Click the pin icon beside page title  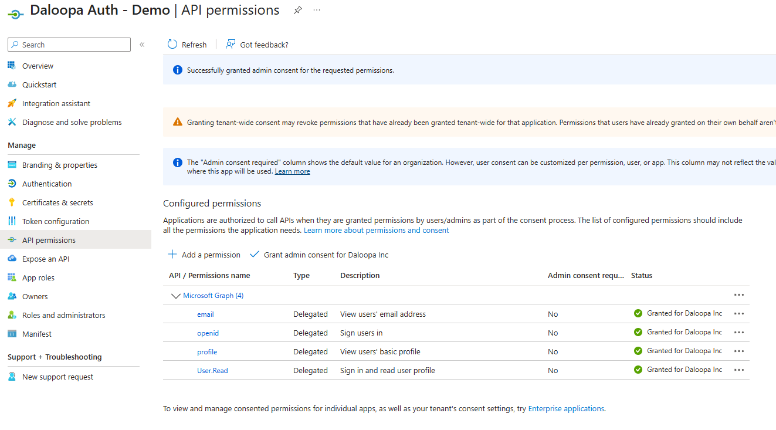(298, 10)
